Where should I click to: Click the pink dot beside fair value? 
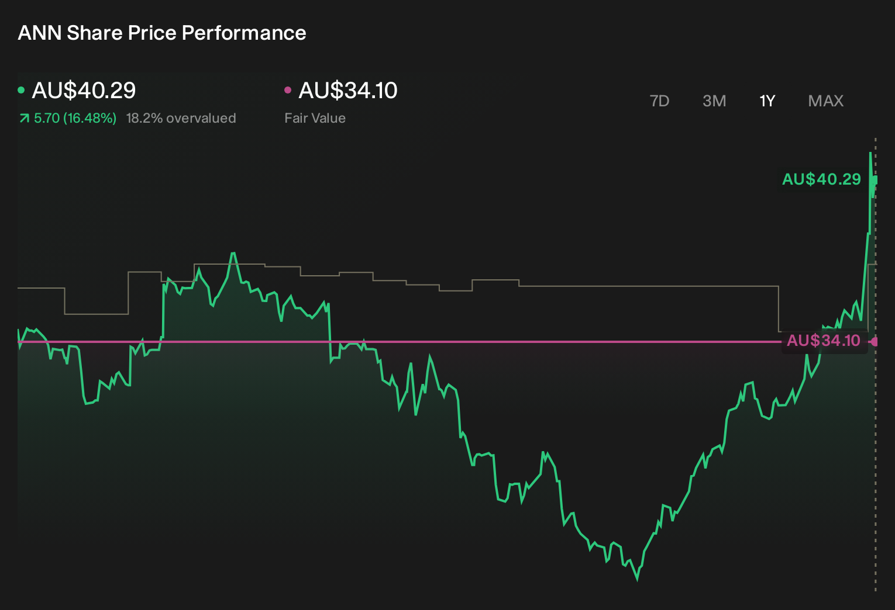point(288,90)
